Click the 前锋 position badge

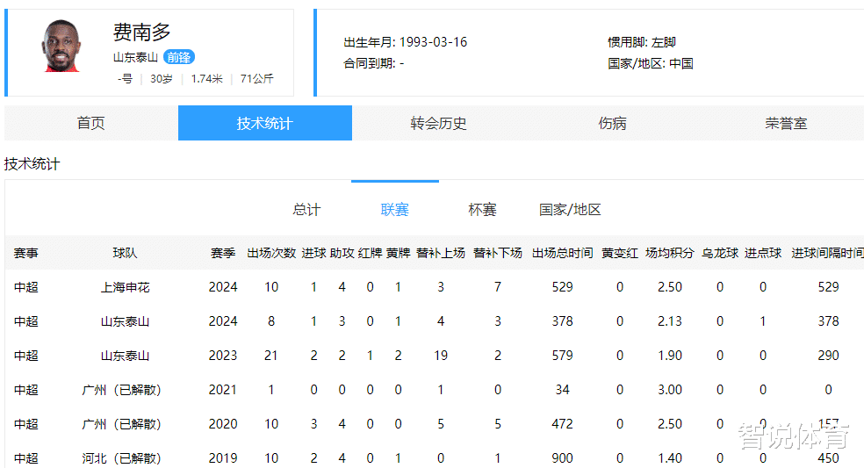click(x=179, y=57)
